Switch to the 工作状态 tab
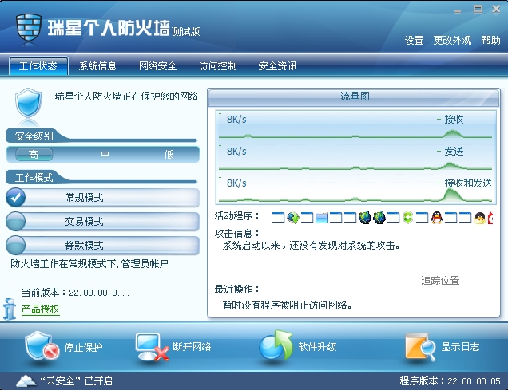This screenshot has height=390, width=508. point(38,66)
